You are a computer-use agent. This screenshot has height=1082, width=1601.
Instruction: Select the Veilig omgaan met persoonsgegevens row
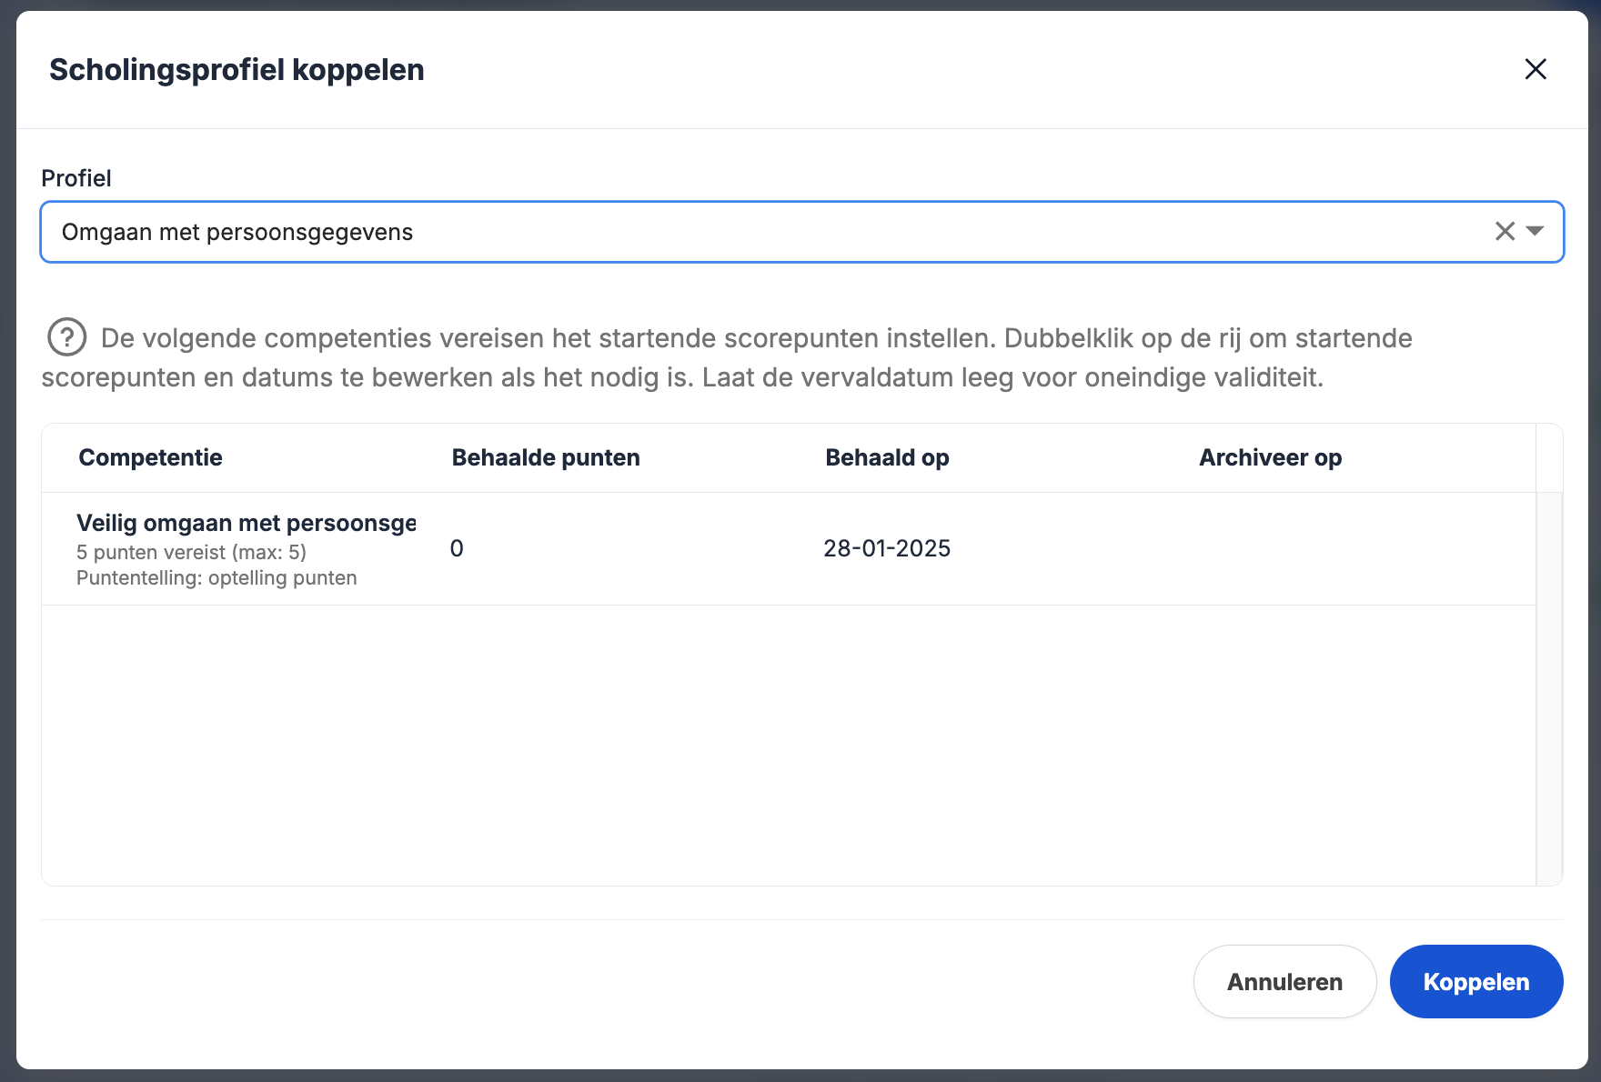[x=246, y=524]
